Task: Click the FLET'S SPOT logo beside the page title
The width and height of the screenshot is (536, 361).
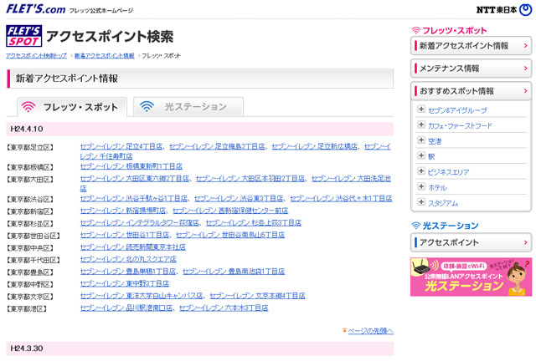Action: click(x=24, y=36)
